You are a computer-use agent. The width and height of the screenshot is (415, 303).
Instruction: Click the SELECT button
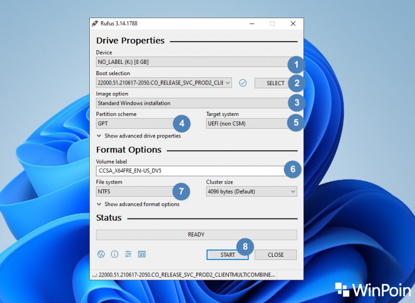275,83
